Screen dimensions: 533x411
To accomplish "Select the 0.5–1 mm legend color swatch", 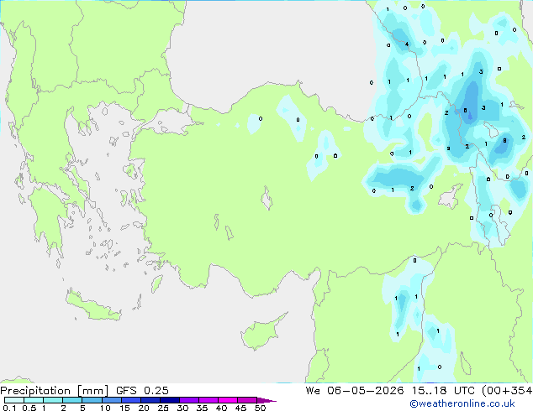I will point(34,400).
